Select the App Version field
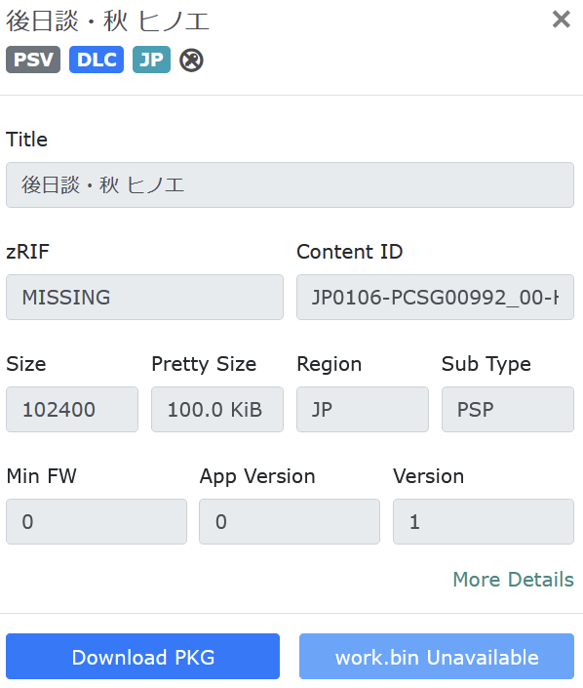Image resolution: width=583 pixels, height=688 pixels. [x=290, y=522]
